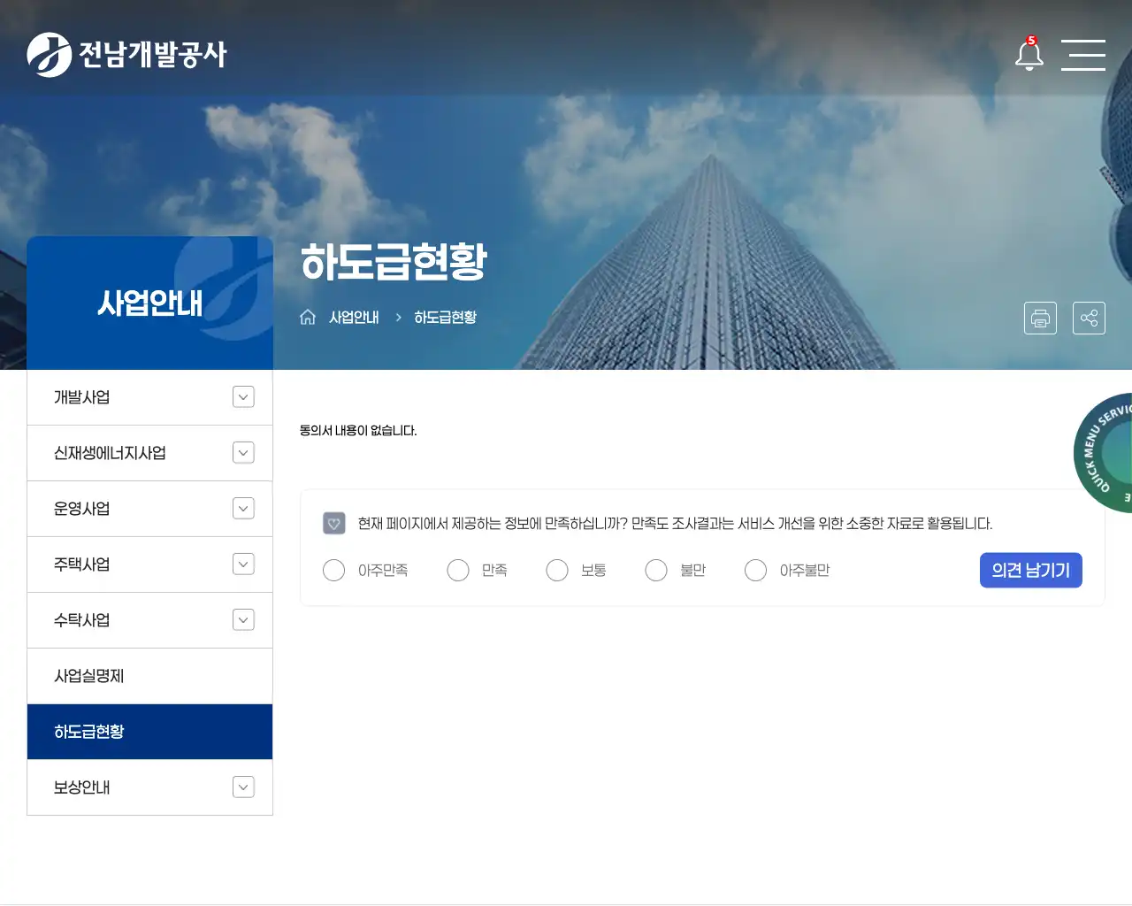Open the 신재생에너지사업 sidebar menu item

(149, 453)
